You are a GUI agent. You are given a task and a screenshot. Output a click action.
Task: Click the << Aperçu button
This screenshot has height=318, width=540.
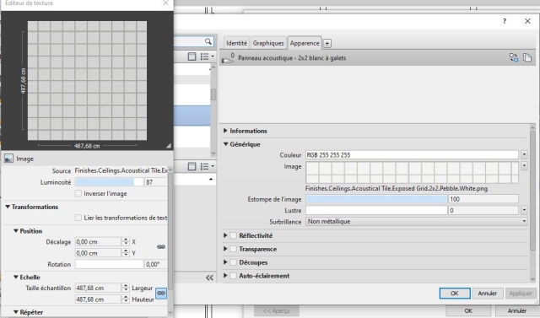[x=277, y=310]
